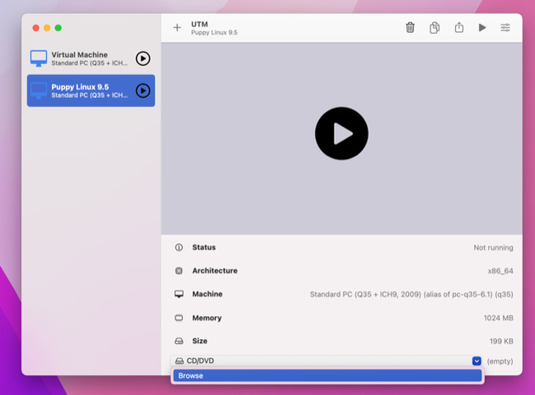Open the CD/DVD dropdown chevron
This screenshot has width=535, height=395.
(476, 360)
